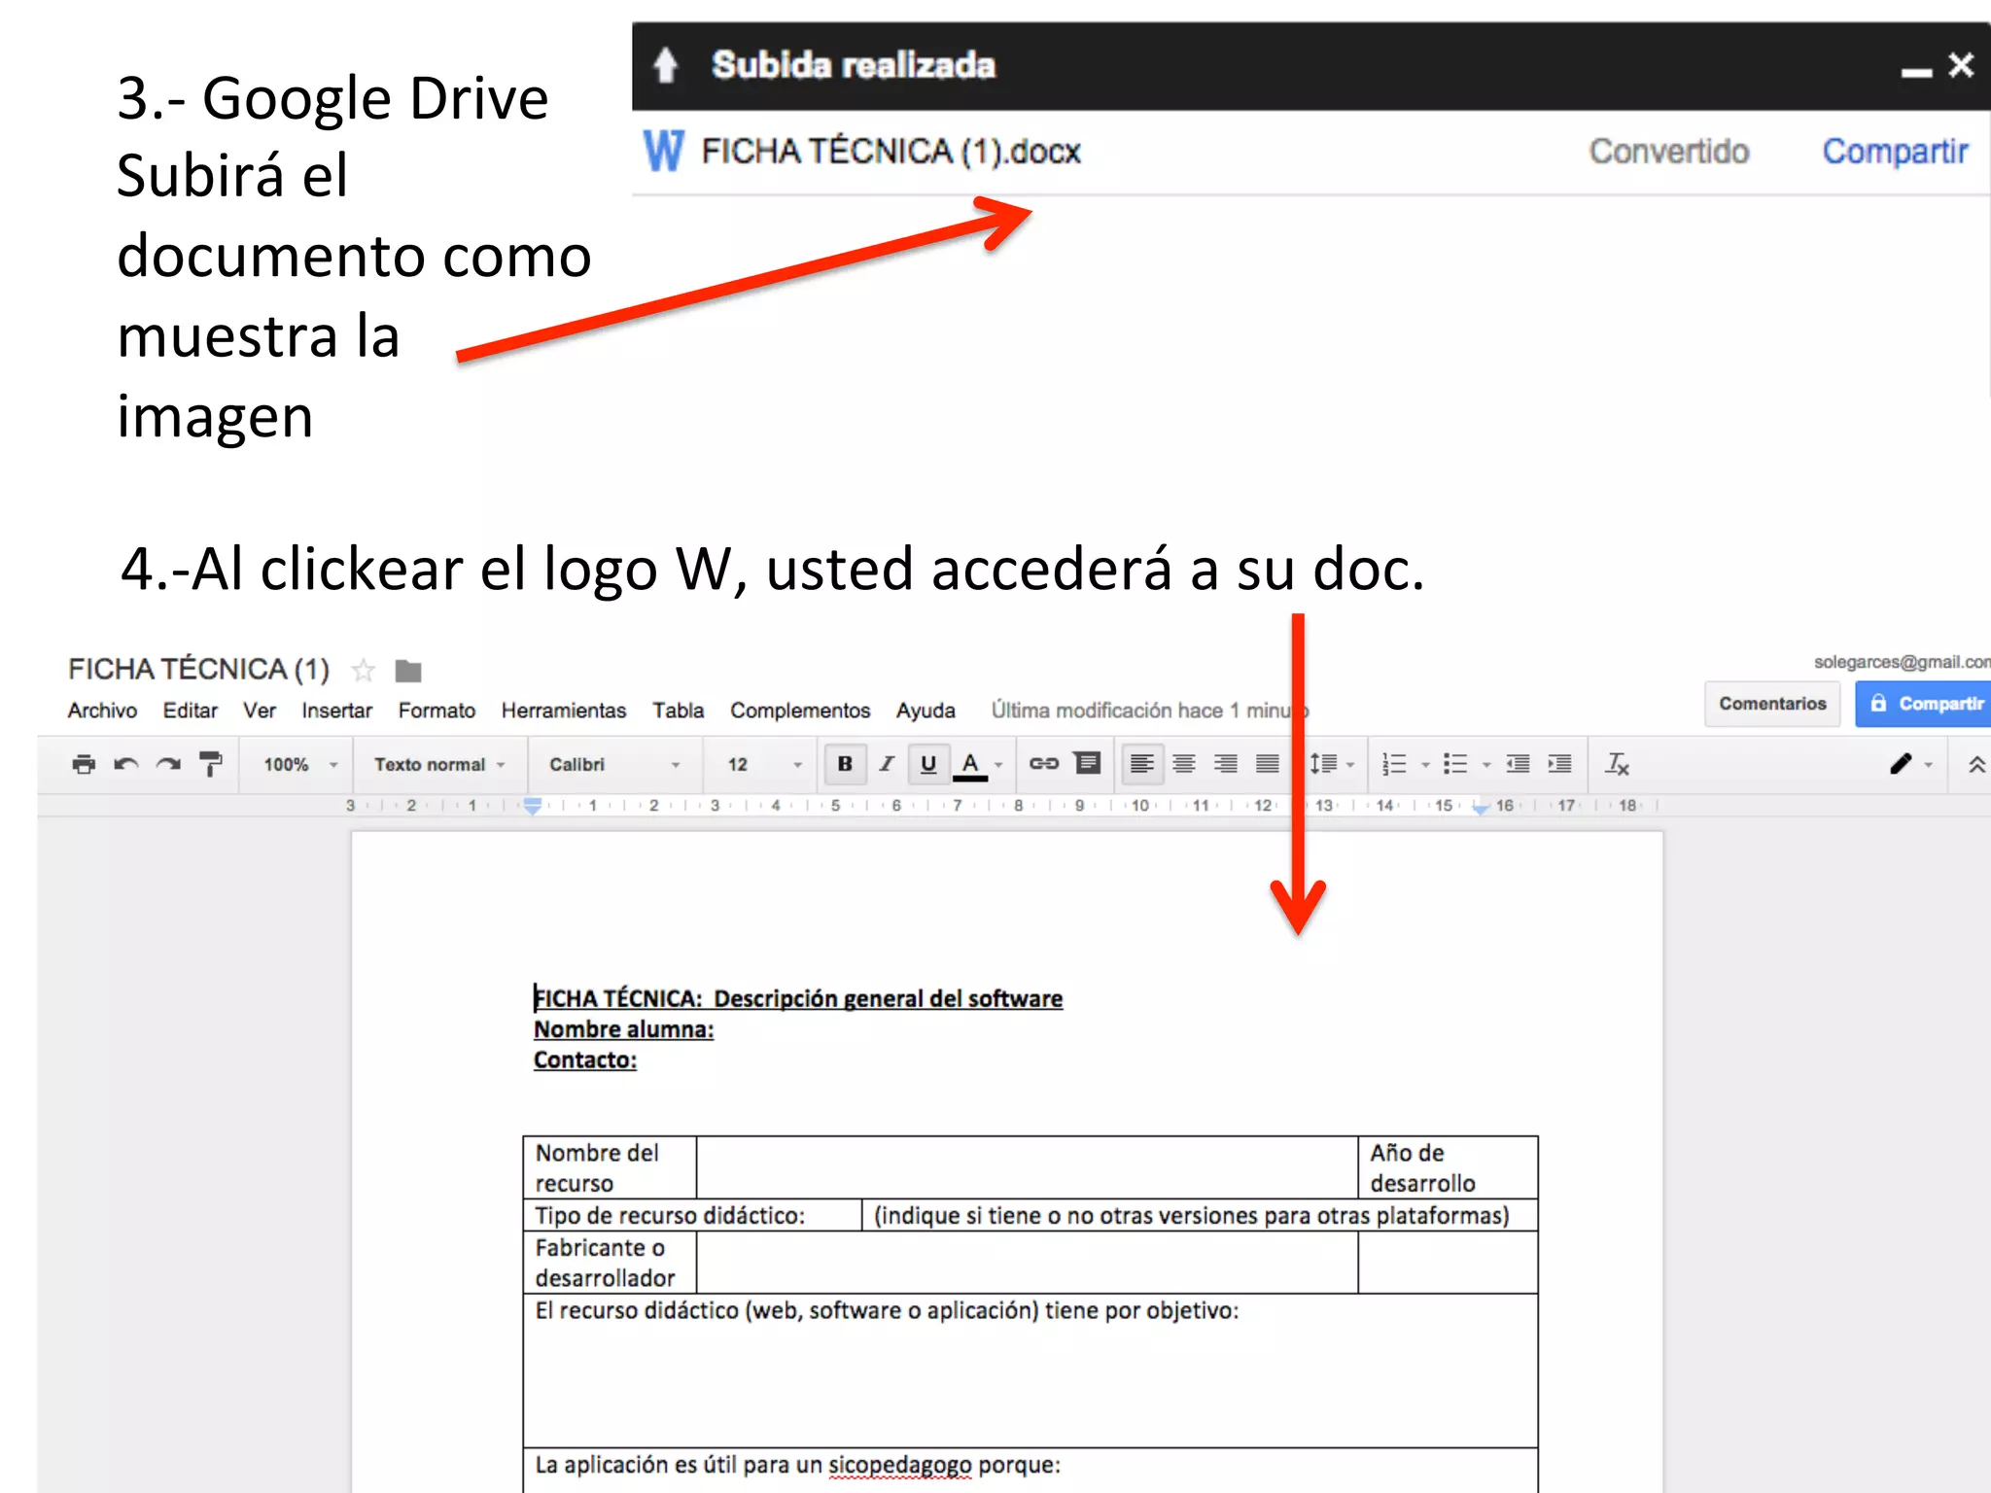Click the 'Nombre alumna:' line
Screen dimensions: 1991x1493
tap(623, 1030)
